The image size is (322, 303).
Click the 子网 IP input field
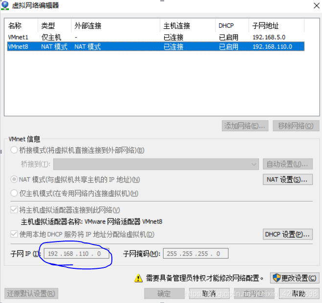pyautogui.click(x=76, y=254)
